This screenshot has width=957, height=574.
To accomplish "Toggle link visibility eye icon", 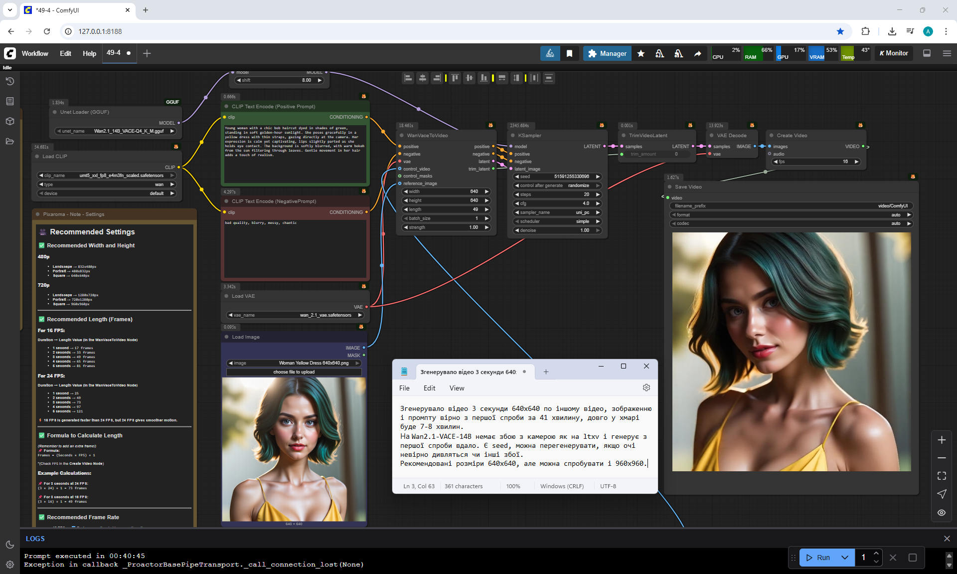I will click(942, 512).
